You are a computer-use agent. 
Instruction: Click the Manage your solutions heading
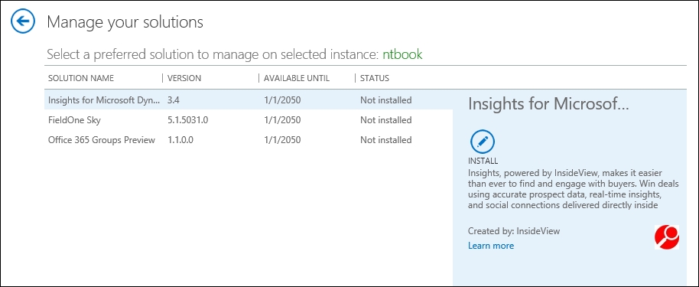[x=125, y=22]
